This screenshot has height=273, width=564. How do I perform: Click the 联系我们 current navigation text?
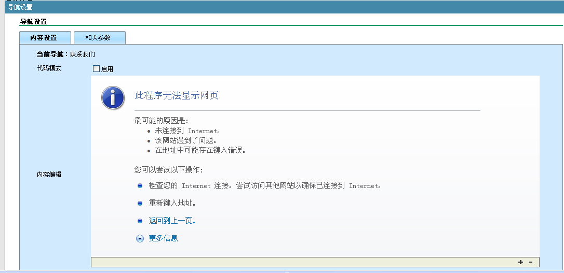click(x=83, y=54)
